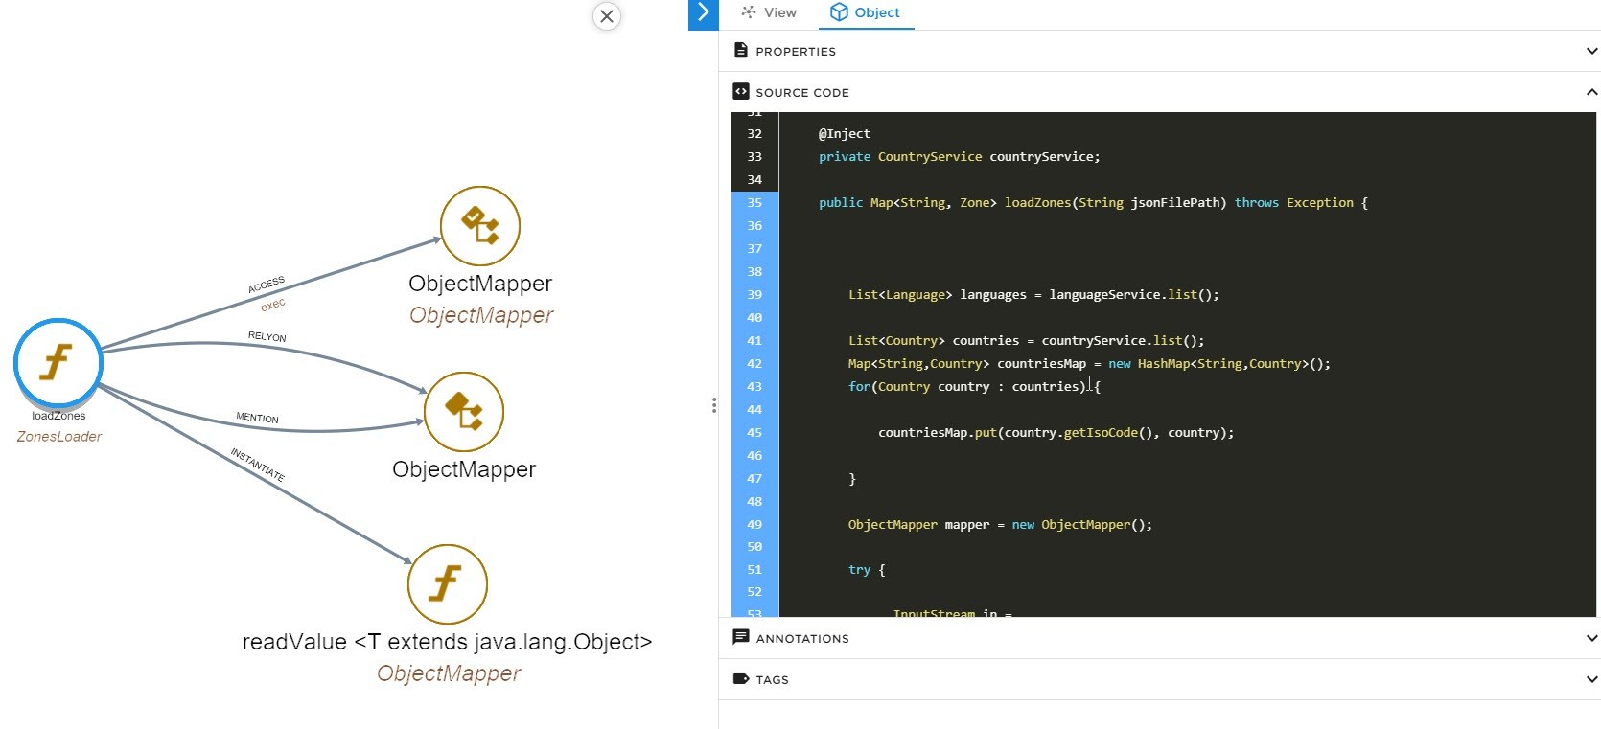Image resolution: width=1601 pixels, height=729 pixels.
Task: Click the ACCESS link label on graph
Action: click(x=267, y=285)
